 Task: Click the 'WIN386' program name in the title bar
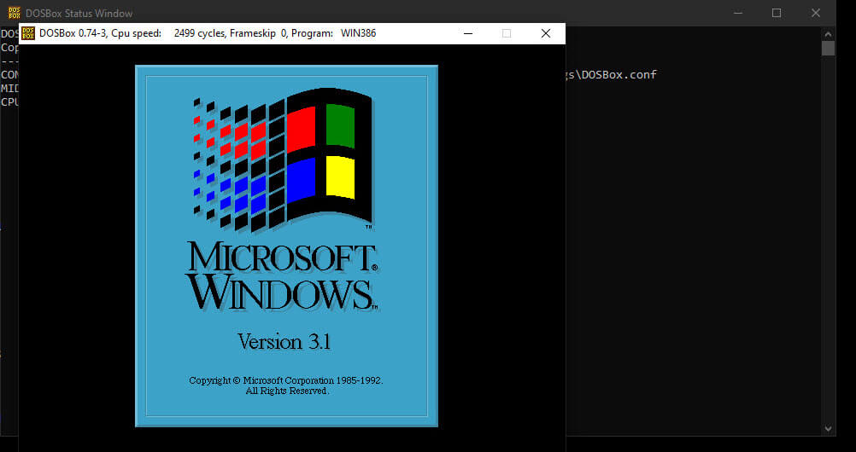358,33
